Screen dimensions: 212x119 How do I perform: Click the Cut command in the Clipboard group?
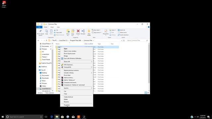(x=56, y=30)
